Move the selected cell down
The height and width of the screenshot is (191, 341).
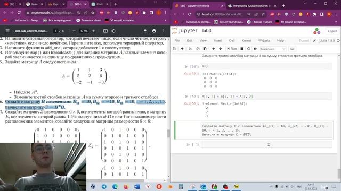pos(220,49)
